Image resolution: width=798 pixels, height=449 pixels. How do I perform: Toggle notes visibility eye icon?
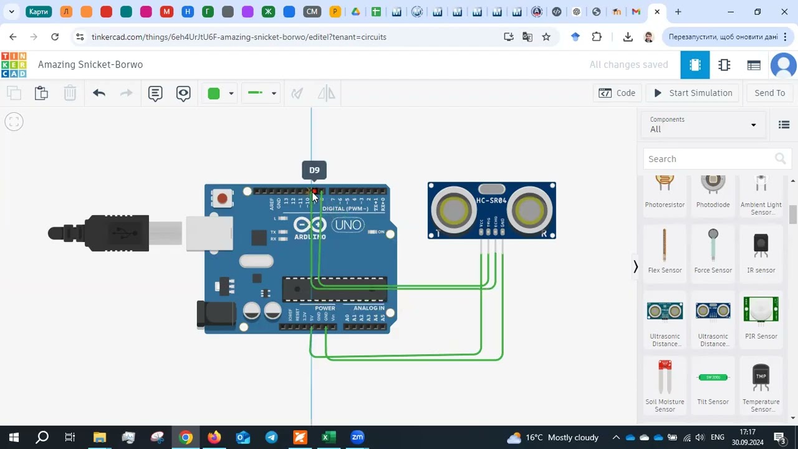(183, 93)
